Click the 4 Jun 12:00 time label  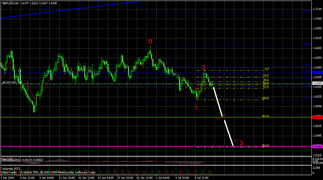point(27,178)
